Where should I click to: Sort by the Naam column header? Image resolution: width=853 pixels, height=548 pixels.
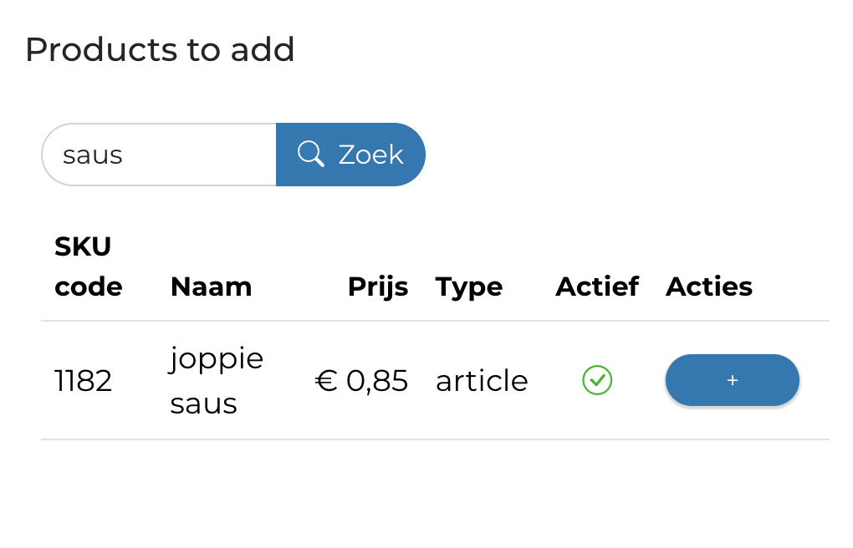pos(211,287)
